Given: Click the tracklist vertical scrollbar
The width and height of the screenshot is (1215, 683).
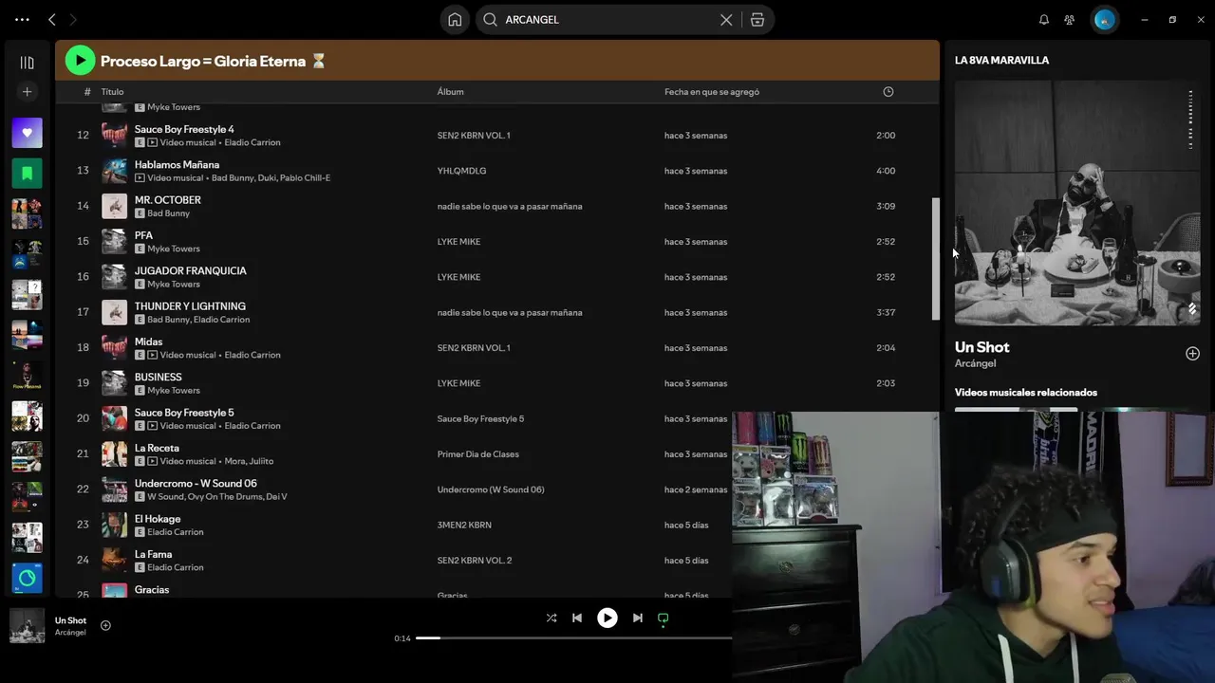Looking at the screenshot, I should pos(935,259).
